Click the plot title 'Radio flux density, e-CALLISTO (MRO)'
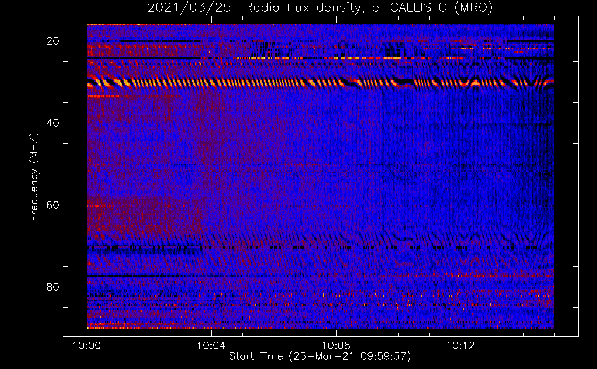The image size is (597, 369). point(368,8)
